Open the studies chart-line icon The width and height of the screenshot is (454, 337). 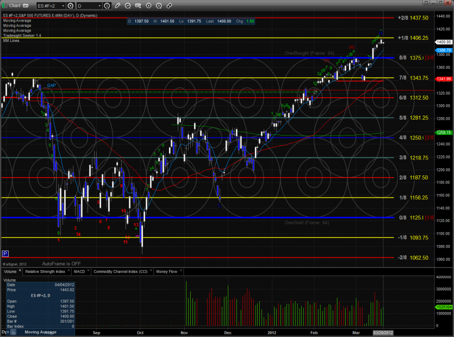pos(128,6)
